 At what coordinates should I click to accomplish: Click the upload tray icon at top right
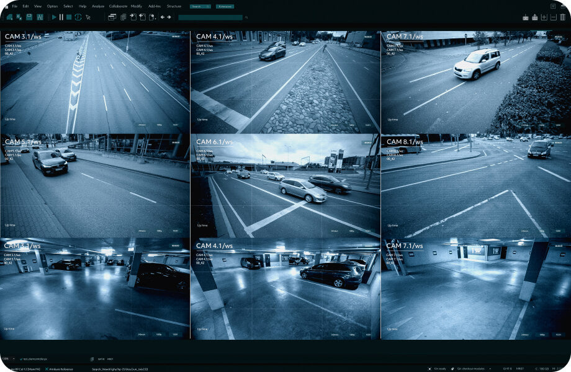(x=534, y=17)
